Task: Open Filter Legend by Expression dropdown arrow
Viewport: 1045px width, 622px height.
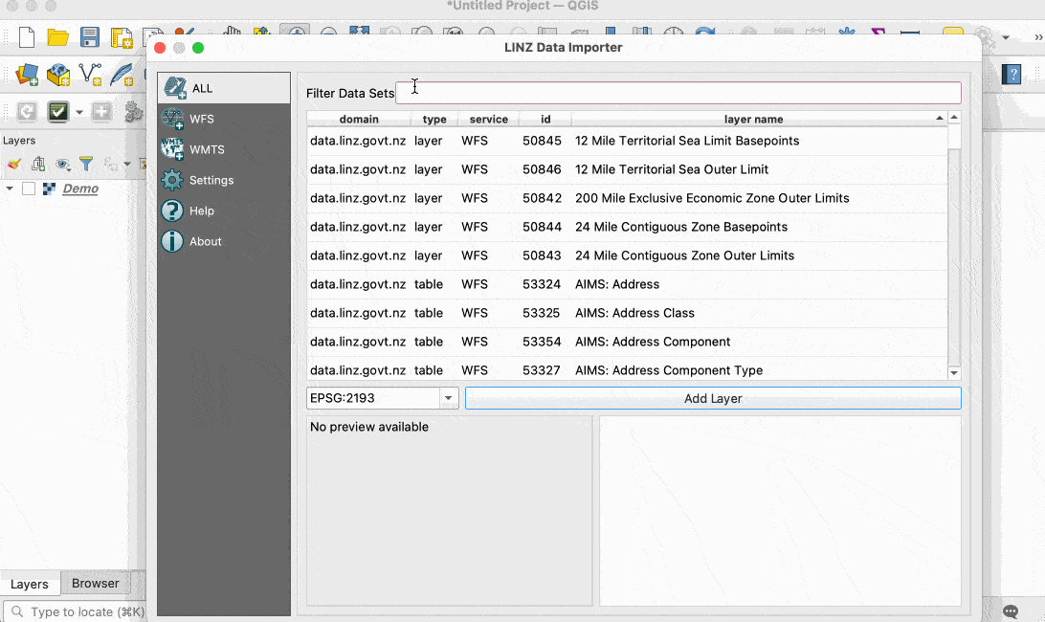Action: click(x=126, y=164)
